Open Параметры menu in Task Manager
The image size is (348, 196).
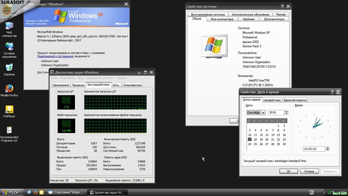(x=68, y=78)
